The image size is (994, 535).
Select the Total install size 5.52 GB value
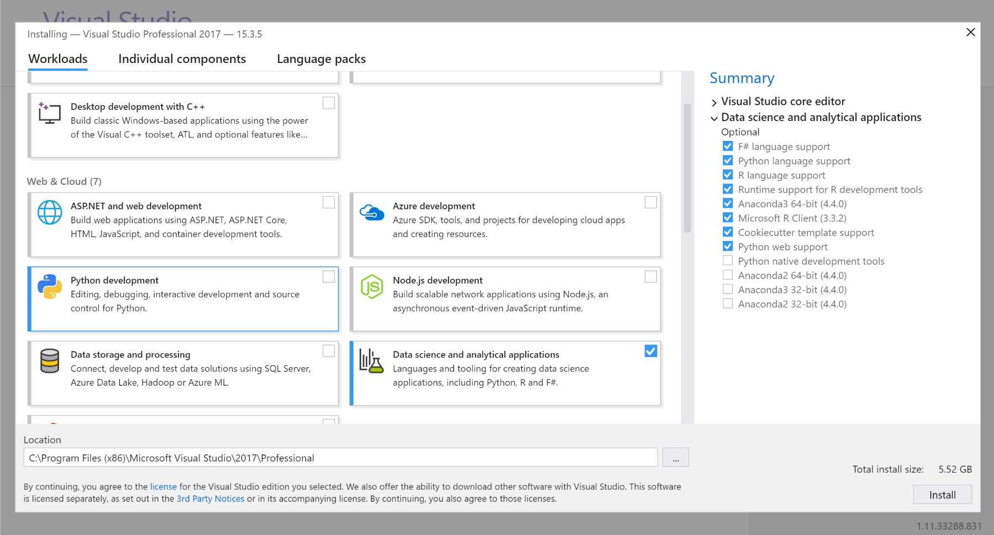coord(955,469)
